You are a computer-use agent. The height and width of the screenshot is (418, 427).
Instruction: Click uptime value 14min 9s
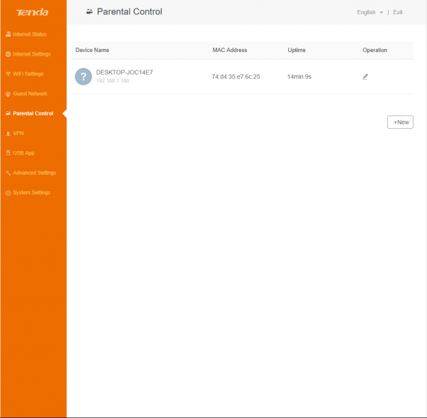(300, 77)
